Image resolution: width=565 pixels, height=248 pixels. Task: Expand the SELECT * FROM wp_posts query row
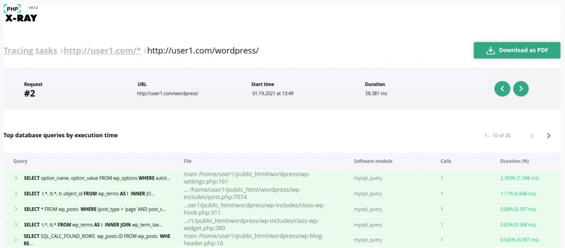[x=16, y=209]
